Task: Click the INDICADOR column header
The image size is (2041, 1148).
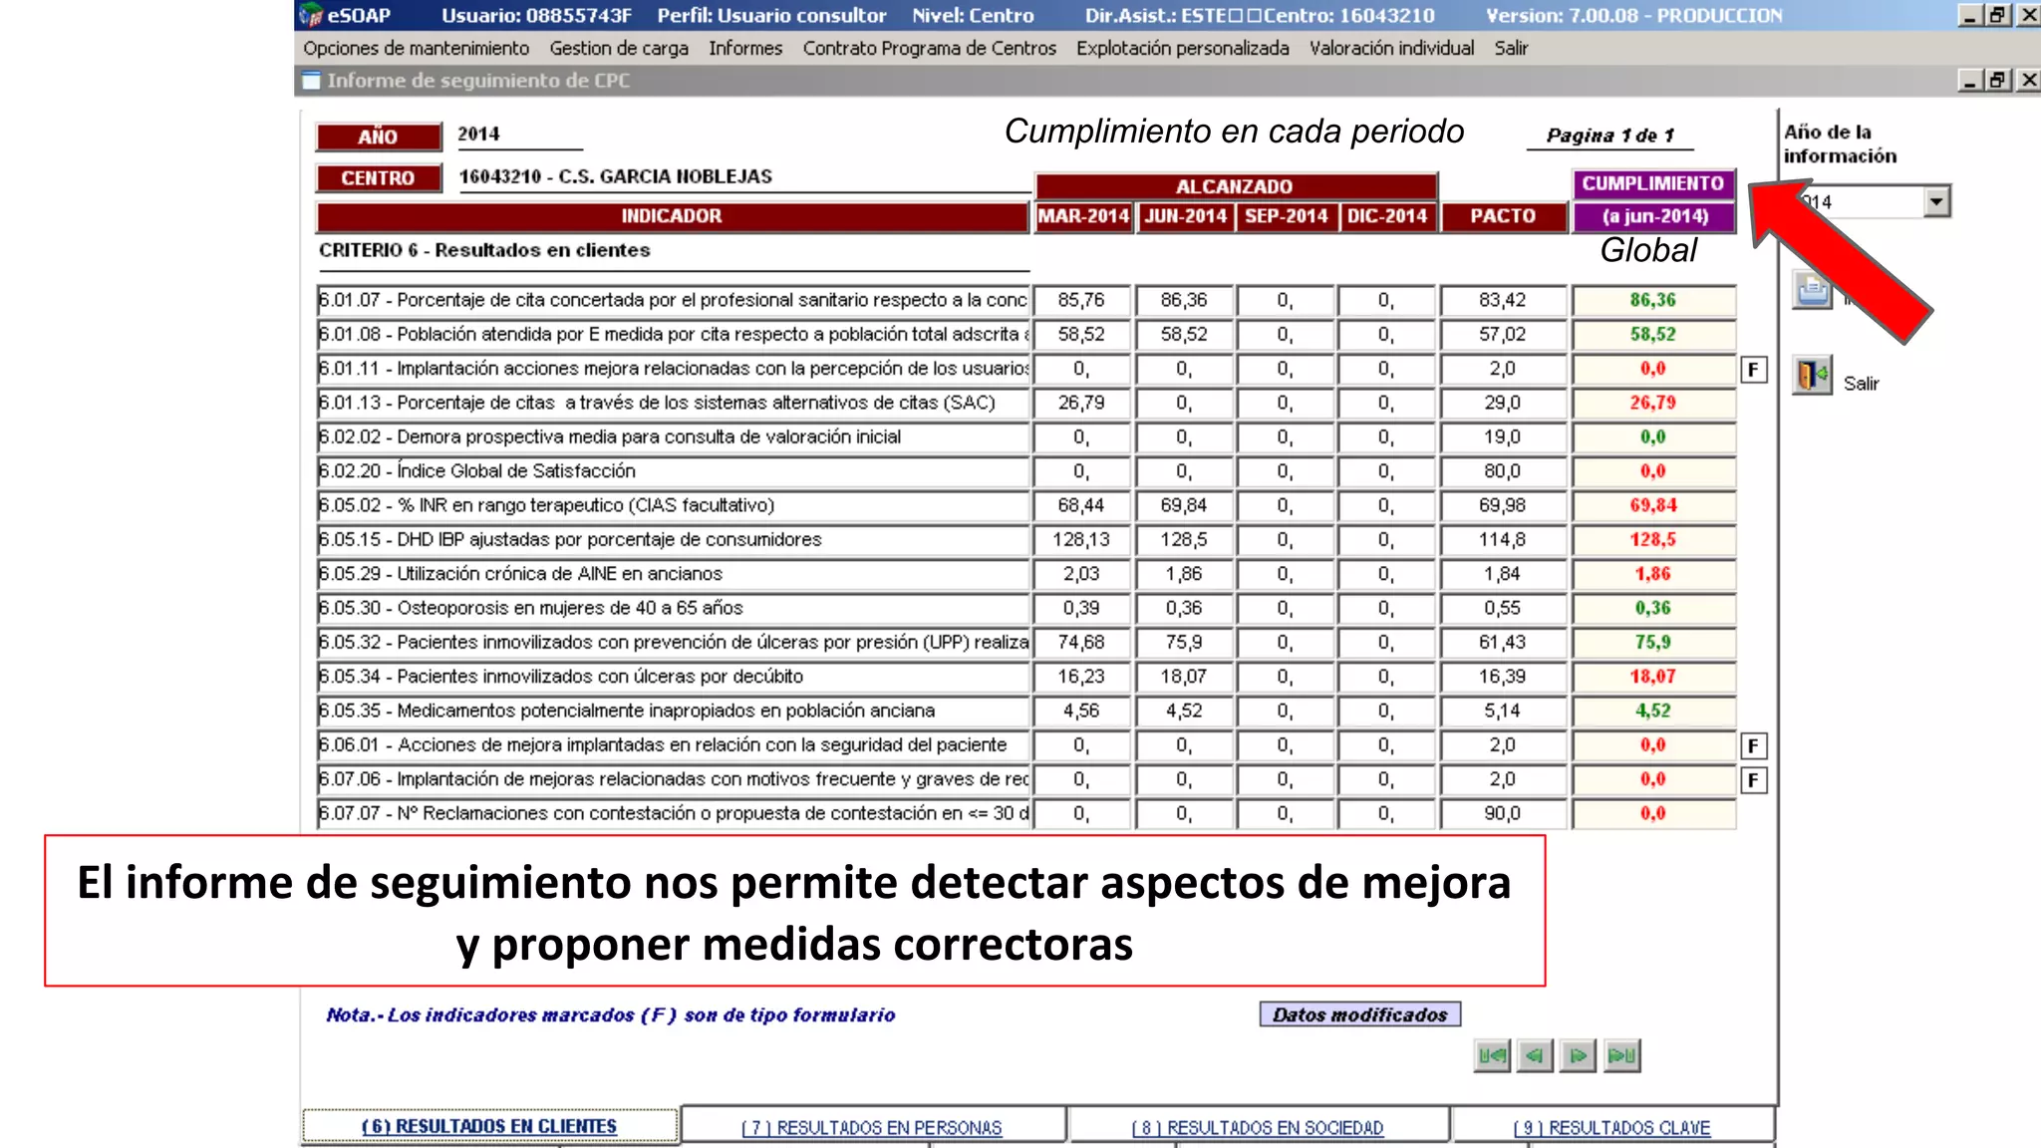Action: click(x=672, y=216)
